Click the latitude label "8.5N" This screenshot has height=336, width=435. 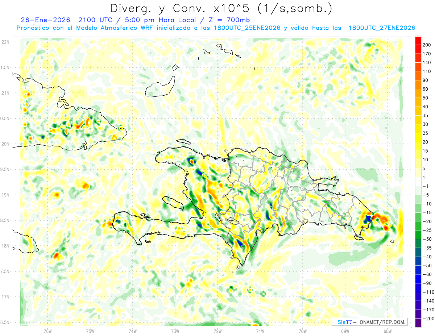pos(5,220)
